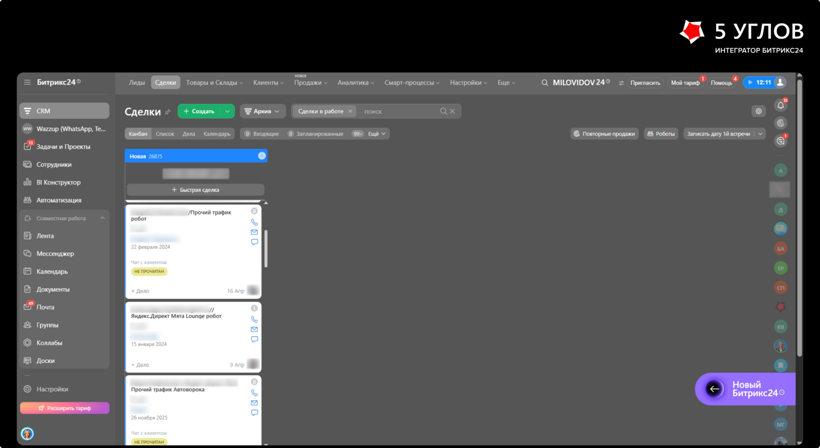Image resolution: width=820 pixels, height=448 pixels.
Task: Open the Роботы button
Action: [661, 134]
